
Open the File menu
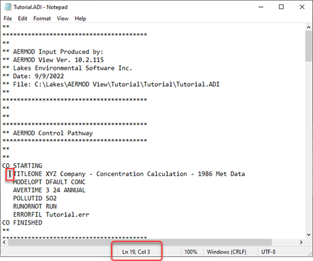pyautogui.click(x=8, y=19)
